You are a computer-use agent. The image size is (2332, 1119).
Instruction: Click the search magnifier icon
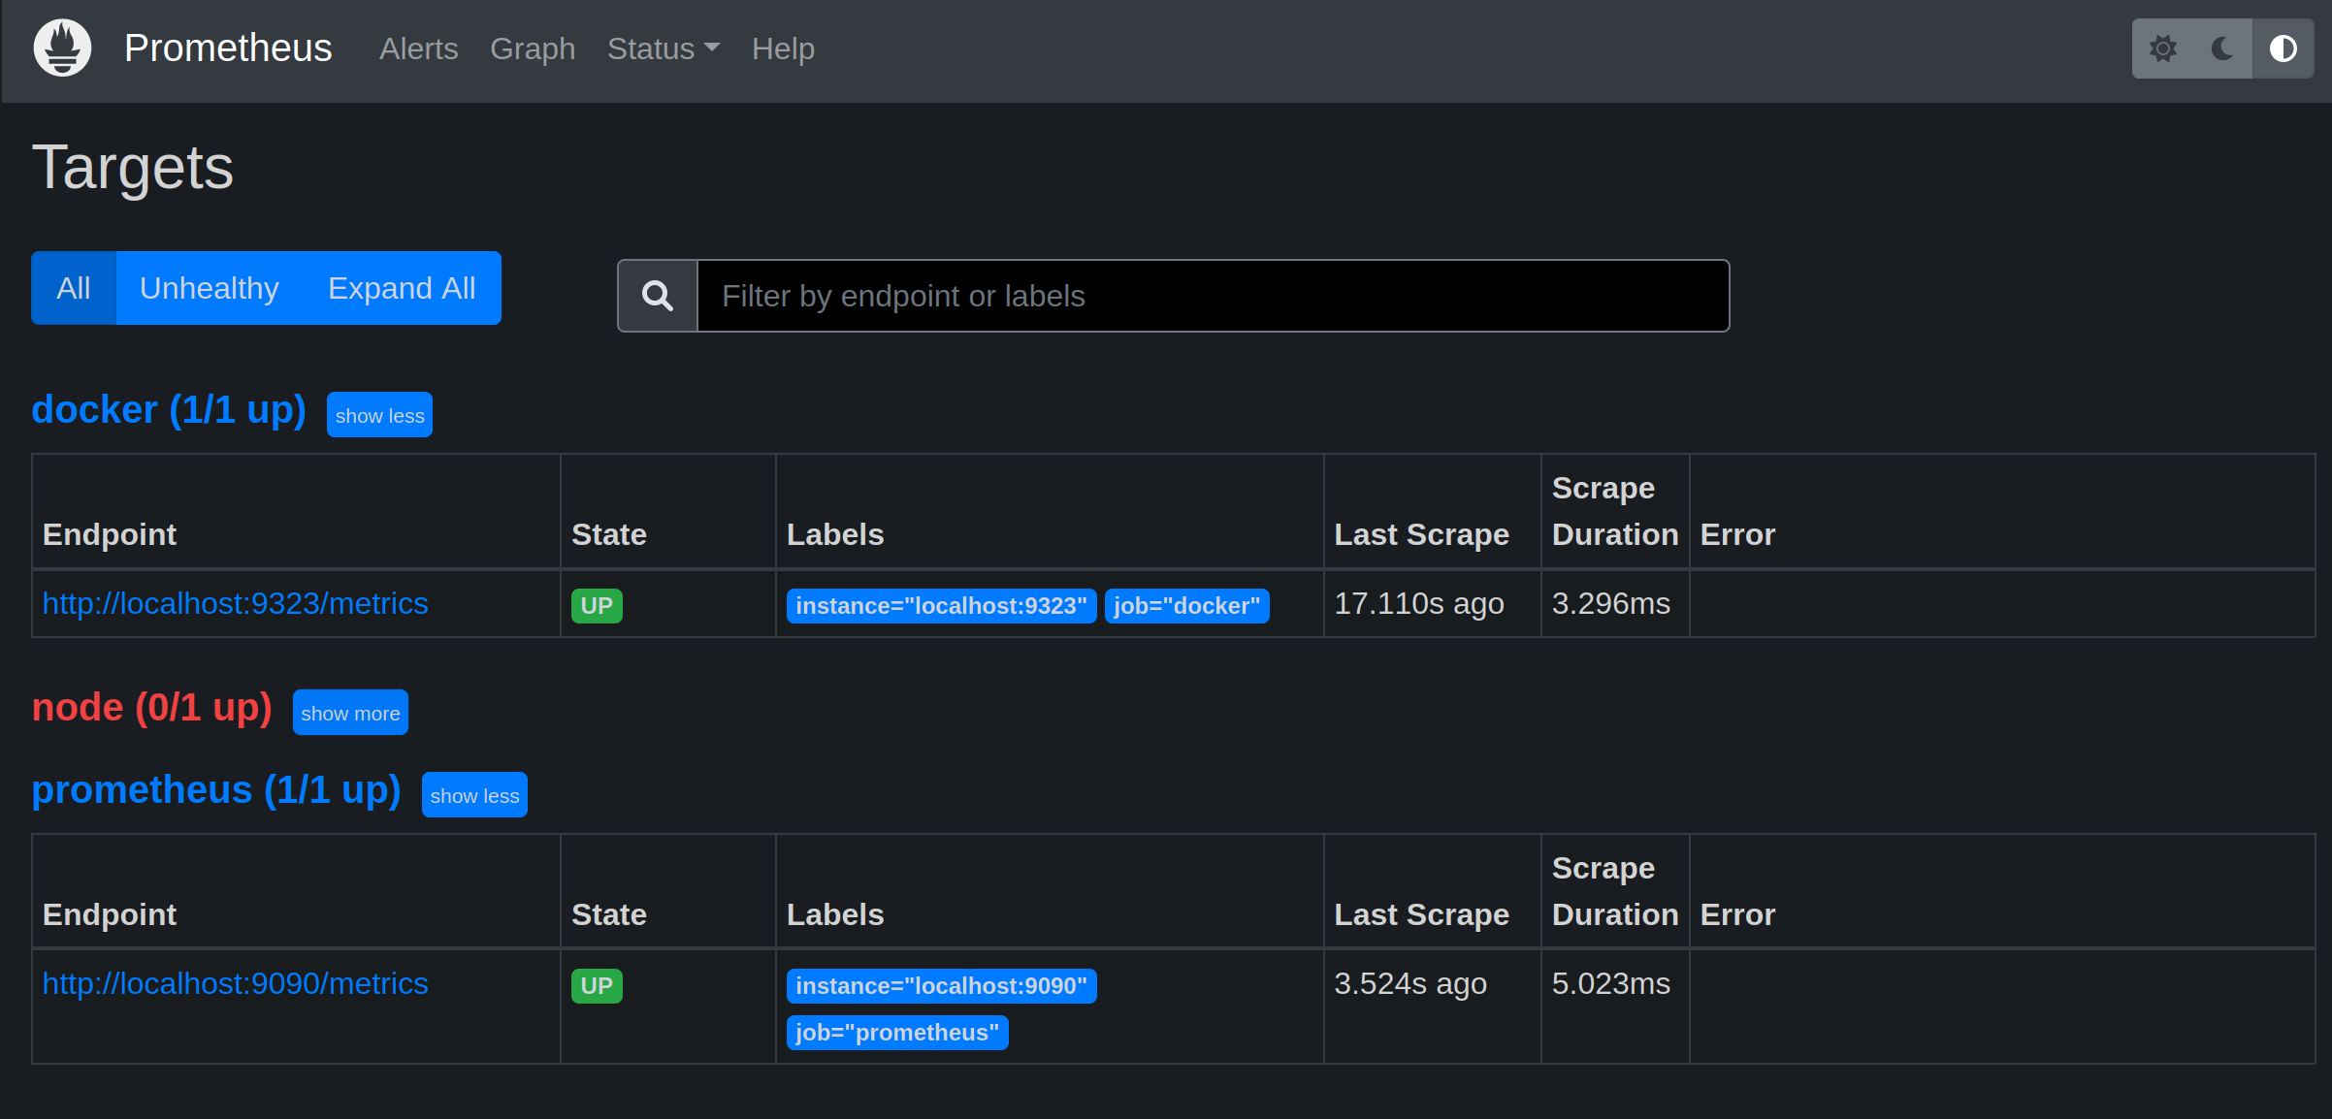click(x=657, y=295)
